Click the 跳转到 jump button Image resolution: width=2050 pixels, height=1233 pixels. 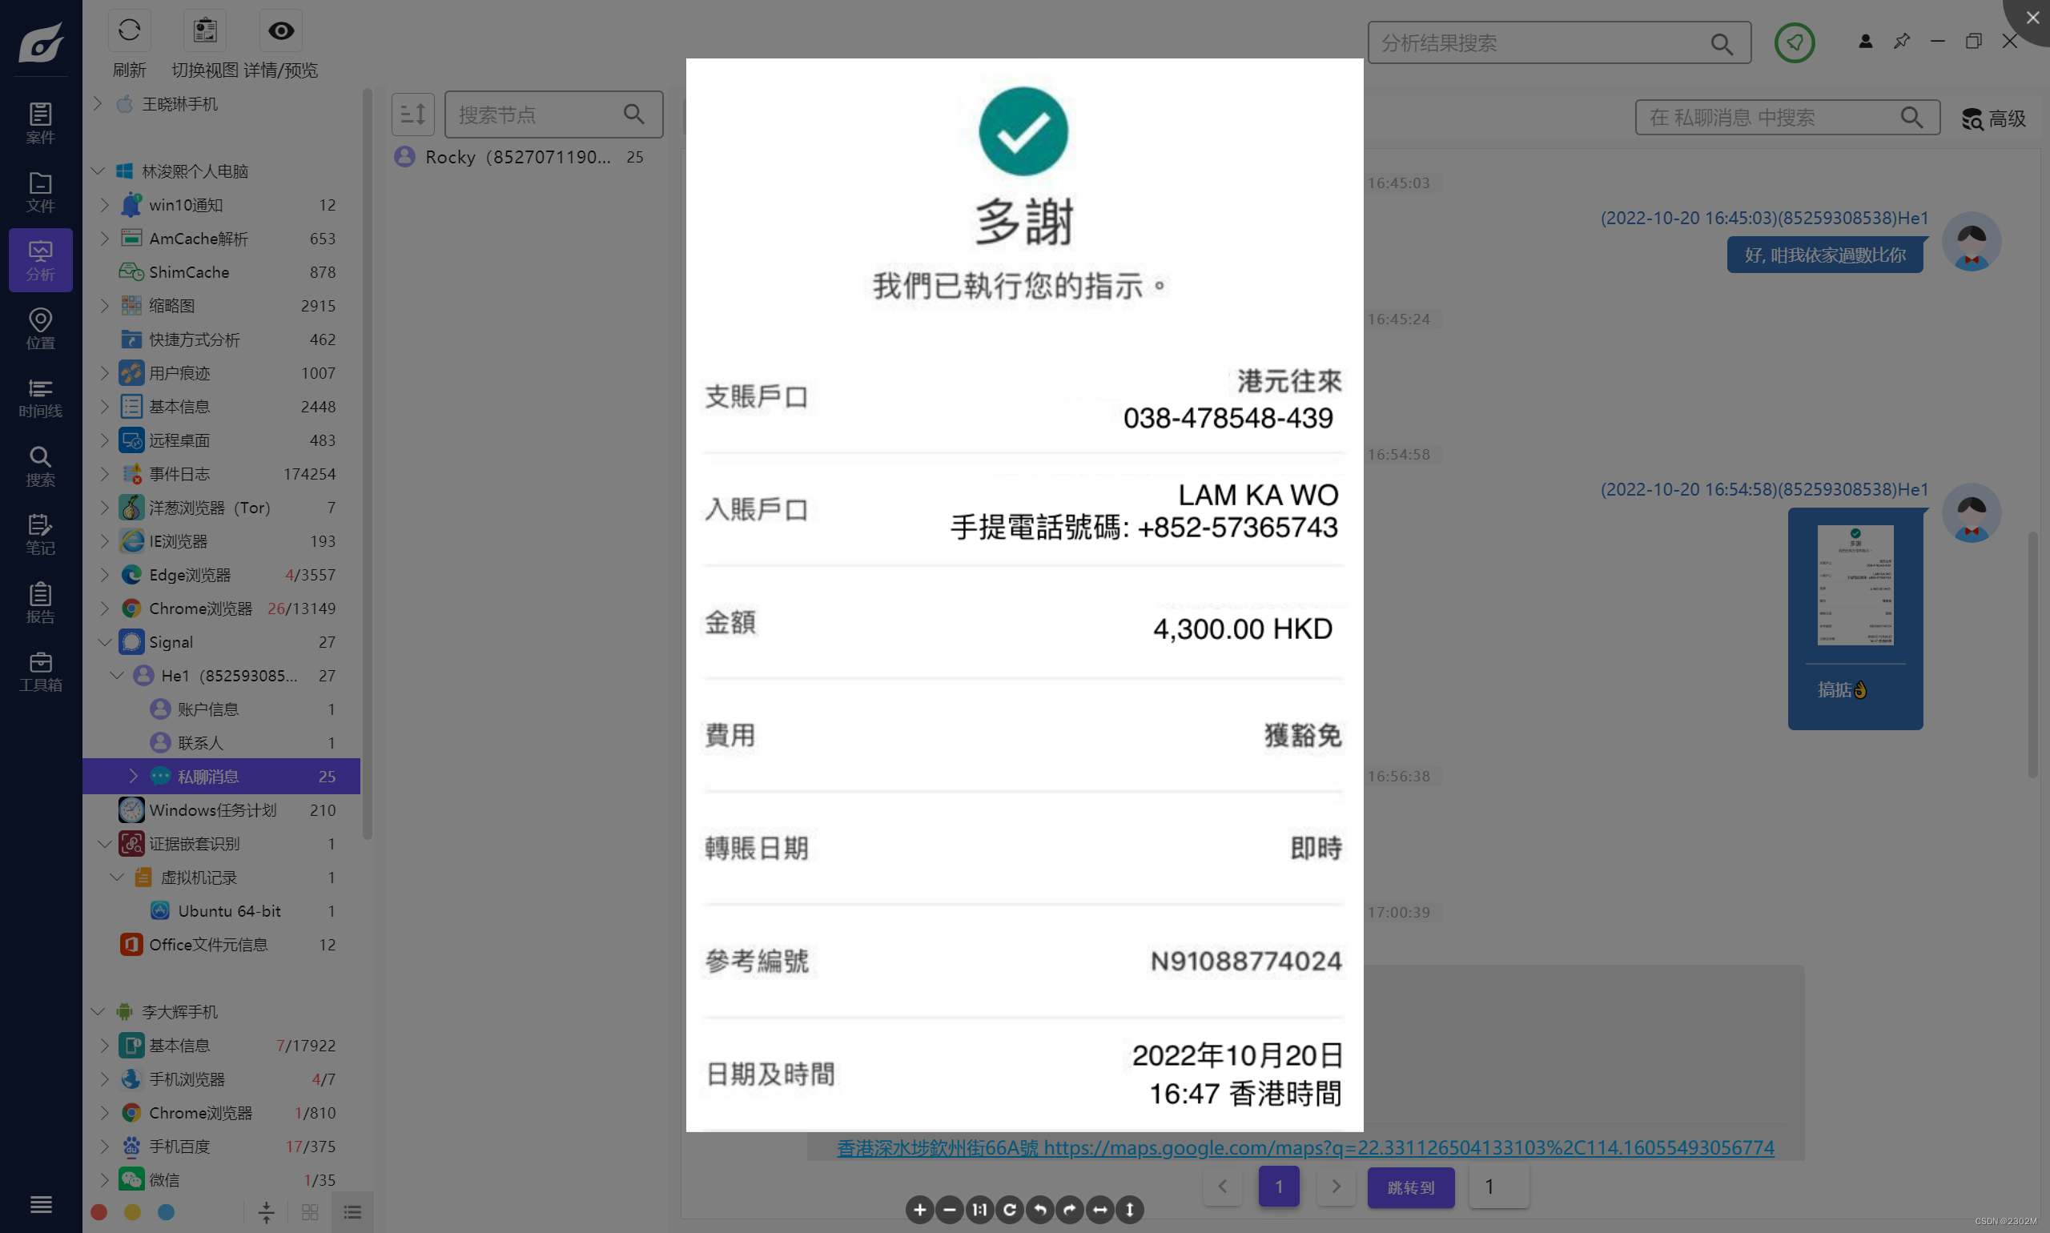click(1410, 1187)
